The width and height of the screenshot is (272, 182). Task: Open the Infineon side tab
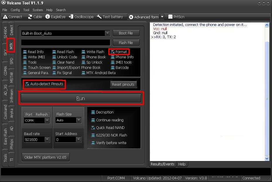click(11, 96)
